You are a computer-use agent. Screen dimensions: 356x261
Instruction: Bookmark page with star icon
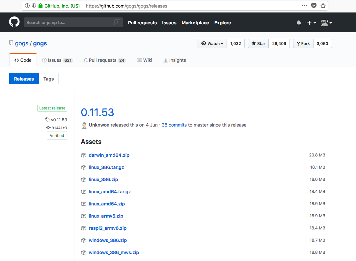coord(323,6)
